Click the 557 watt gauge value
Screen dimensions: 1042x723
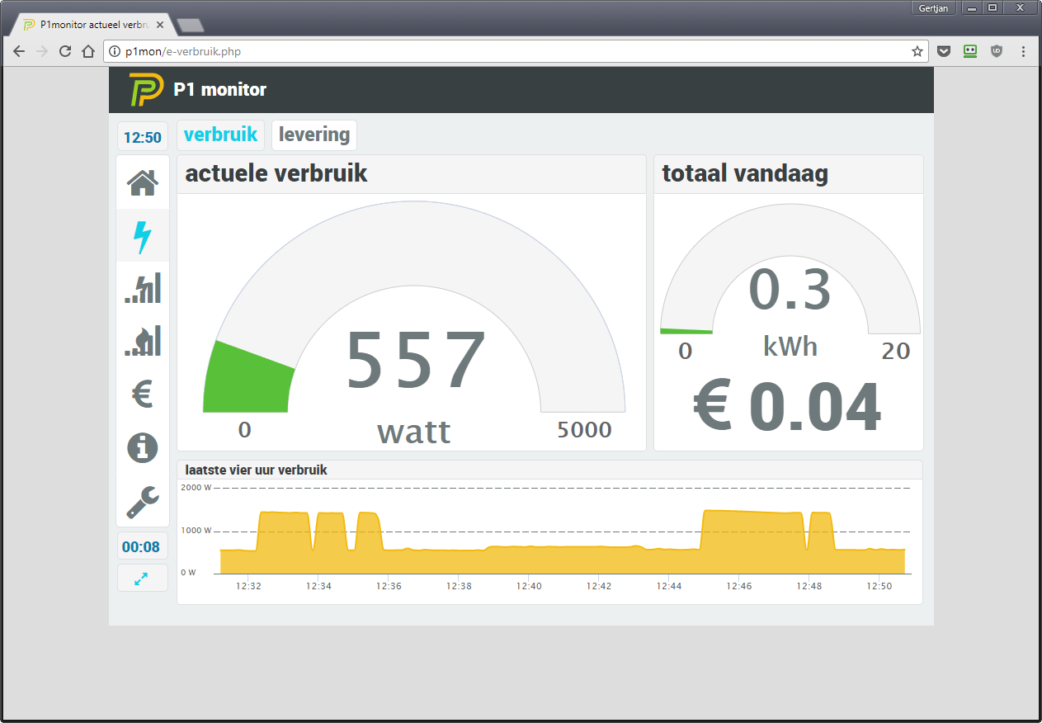(416, 361)
